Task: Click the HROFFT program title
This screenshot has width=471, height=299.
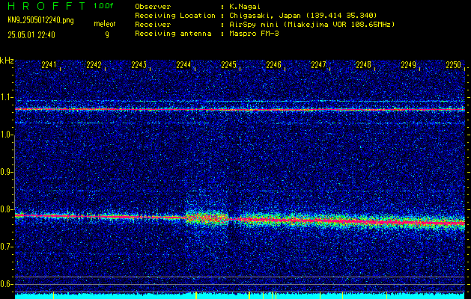Action: (46, 6)
